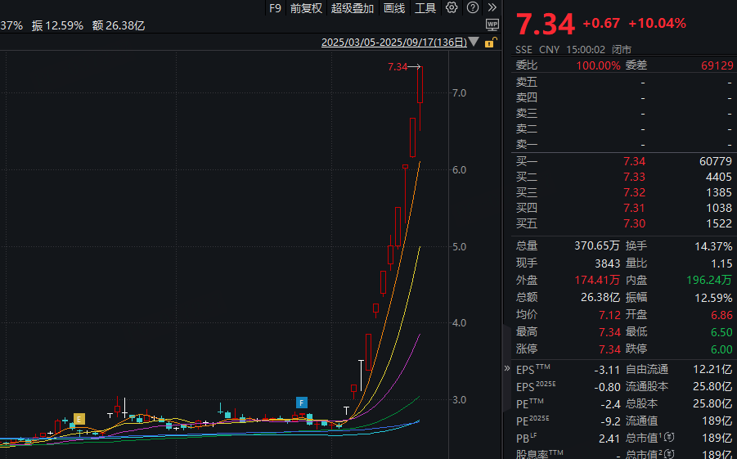Open 前复权 price adjustment dropdown
Viewport: 737px width, 459px height.
[306, 8]
